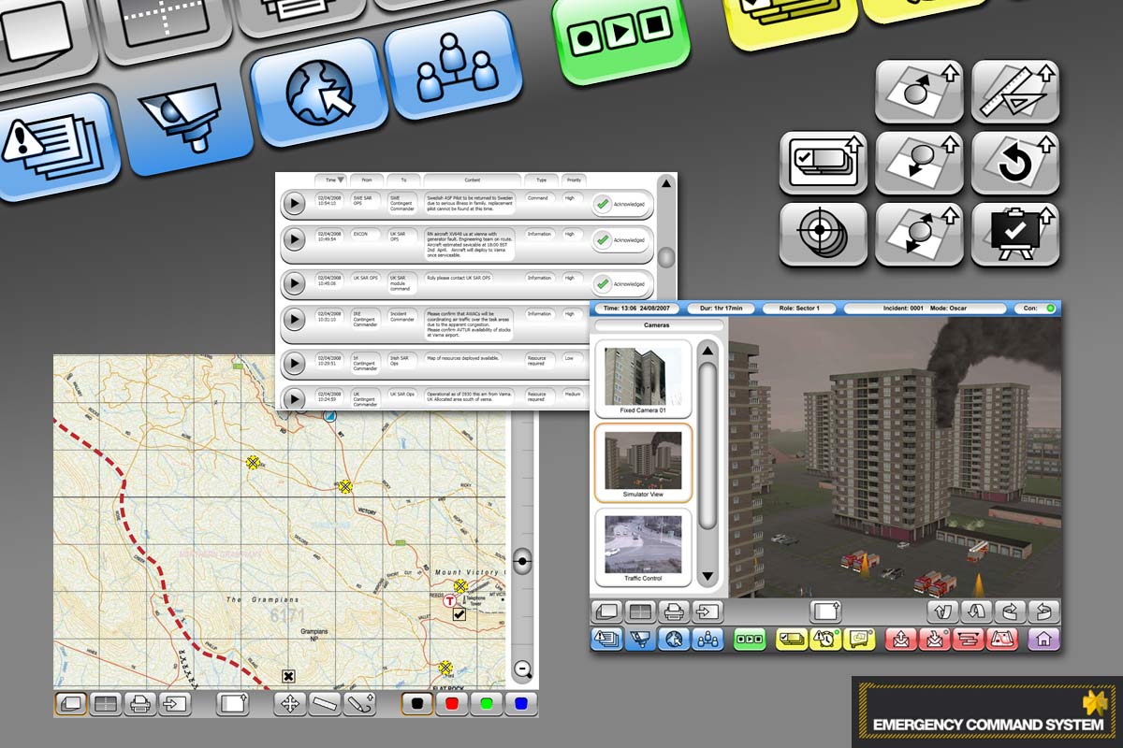
Task: Sort messages by the Time column arrow
Action: tap(341, 180)
